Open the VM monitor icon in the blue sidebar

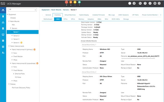click(x=3, y=34)
